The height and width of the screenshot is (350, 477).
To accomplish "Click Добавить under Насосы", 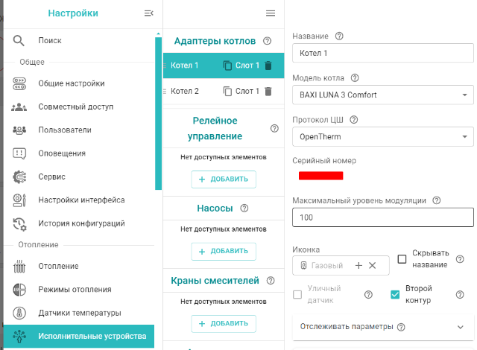I will click(224, 251).
